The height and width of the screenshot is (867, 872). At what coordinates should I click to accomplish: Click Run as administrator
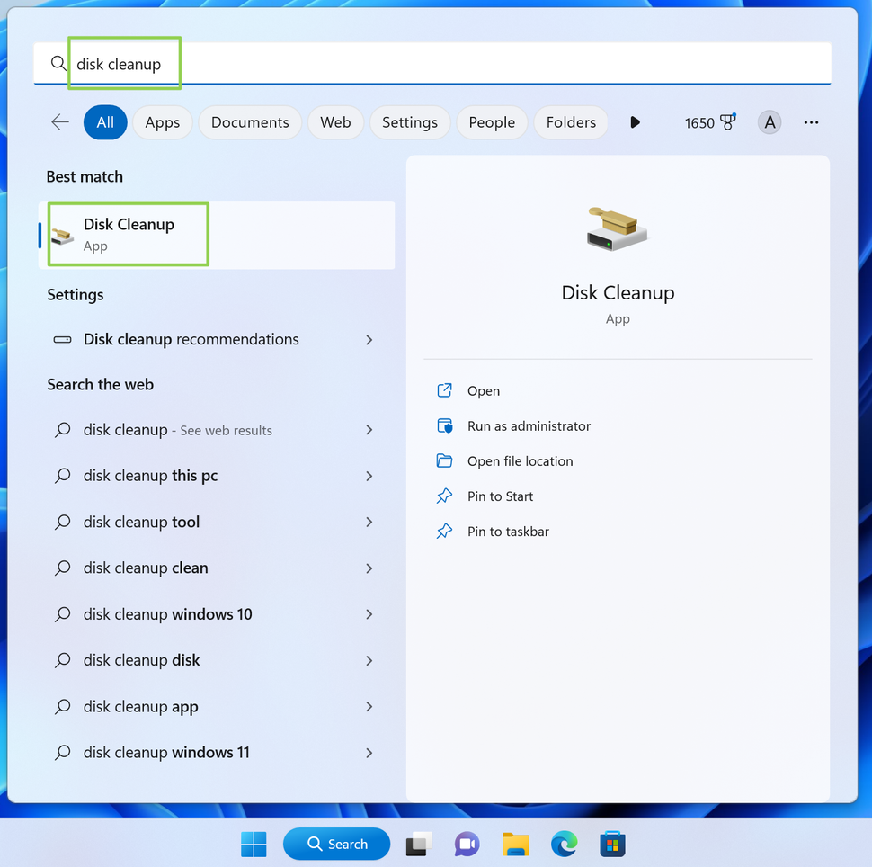point(529,425)
